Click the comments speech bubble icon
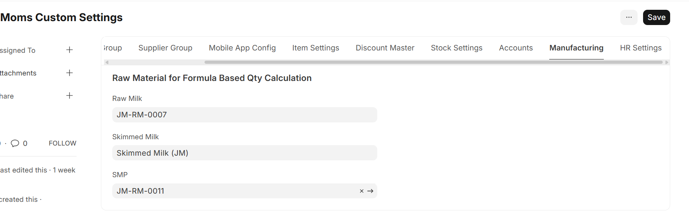 pyautogui.click(x=15, y=143)
